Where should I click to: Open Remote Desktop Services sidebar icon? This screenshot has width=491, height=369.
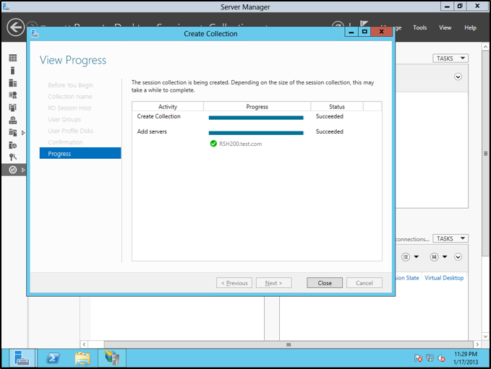12,170
